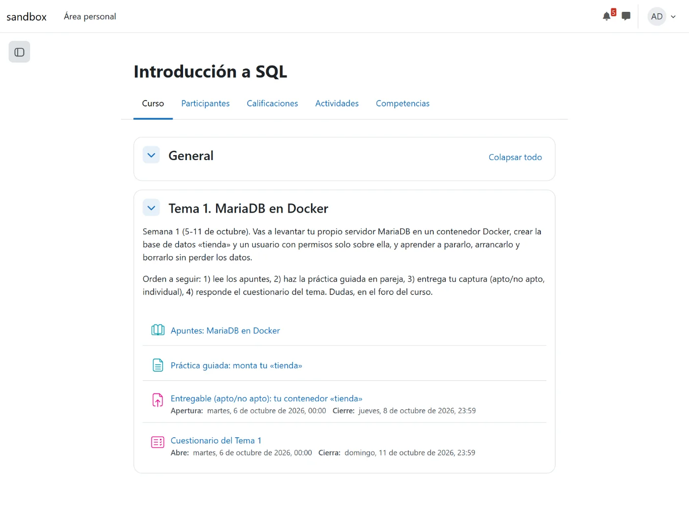The width and height of the screenshot is (689, 521).
Task: Open Práctica guiada: monta tu «tienda»
Action: 236,365
